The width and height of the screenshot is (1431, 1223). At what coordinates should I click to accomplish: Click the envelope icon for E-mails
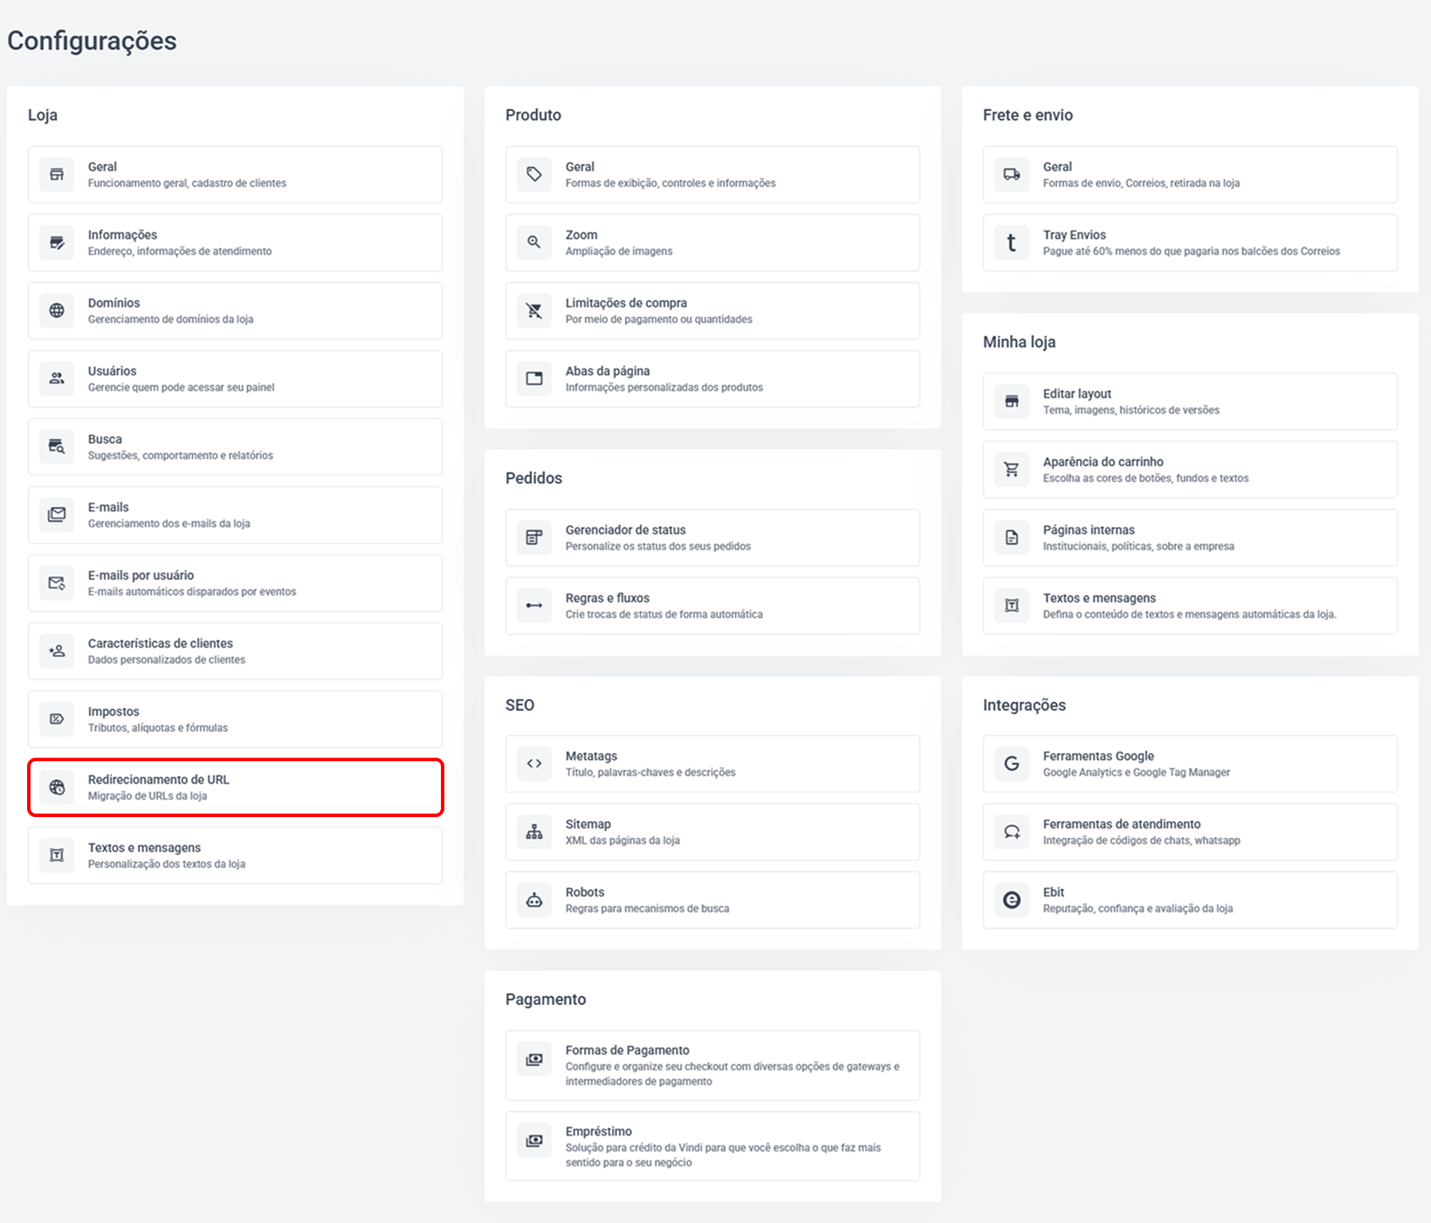point(57,515)
